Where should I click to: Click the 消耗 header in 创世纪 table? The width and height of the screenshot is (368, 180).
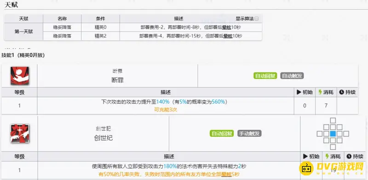click(x=333, y=156)
